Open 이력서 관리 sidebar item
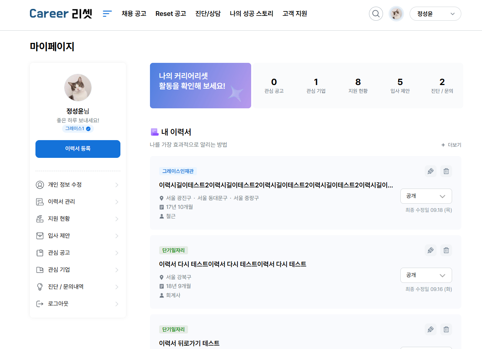 tap(78, 202)
